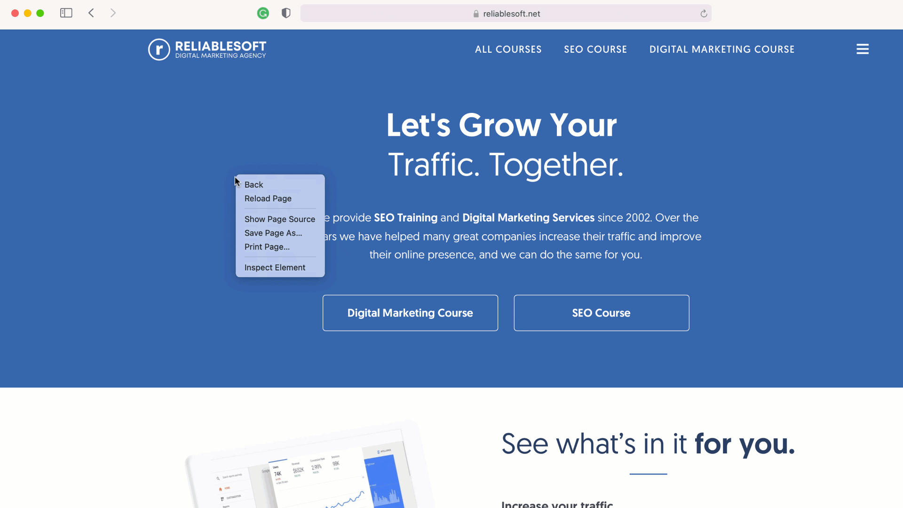
Task: Click the Shield security extension icon
Action: pos(285,14)
